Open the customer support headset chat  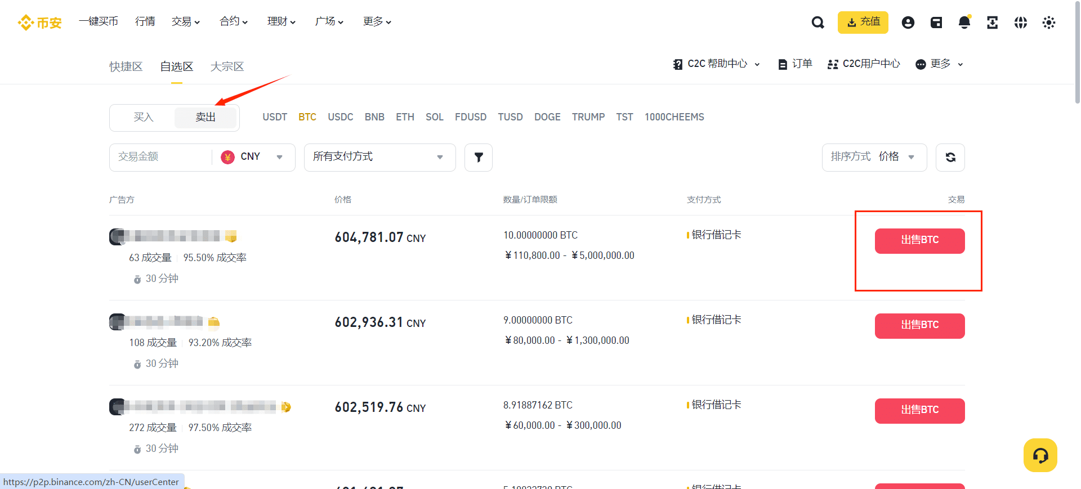pos(1040,455)
